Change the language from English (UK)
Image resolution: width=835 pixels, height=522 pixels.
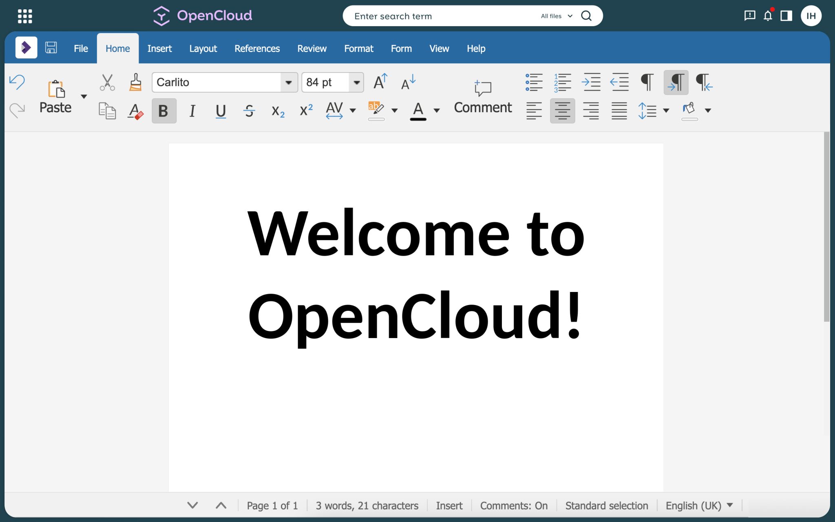(x=698, y=505)
